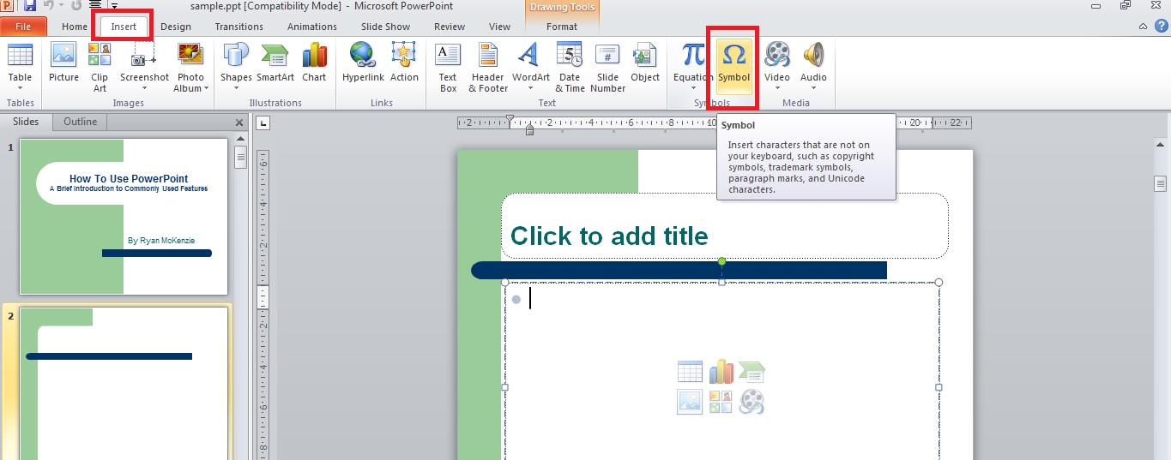This screenshot has width=1171, height=460.
Task: Click the tab selector box left of ruler
Action: [x=263, y=122]
